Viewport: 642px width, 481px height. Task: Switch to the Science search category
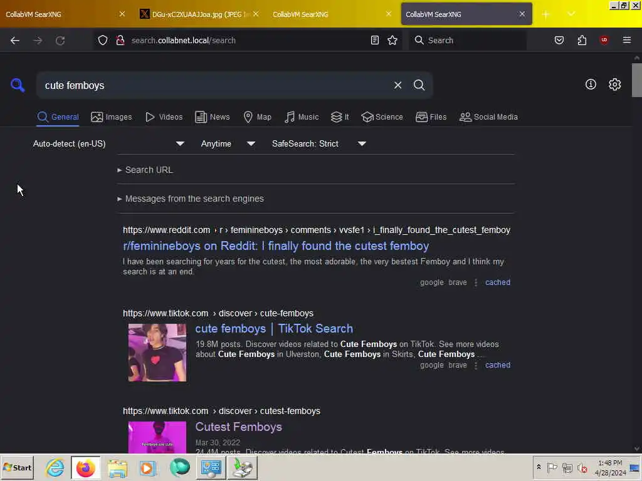[x=382, y=117]
